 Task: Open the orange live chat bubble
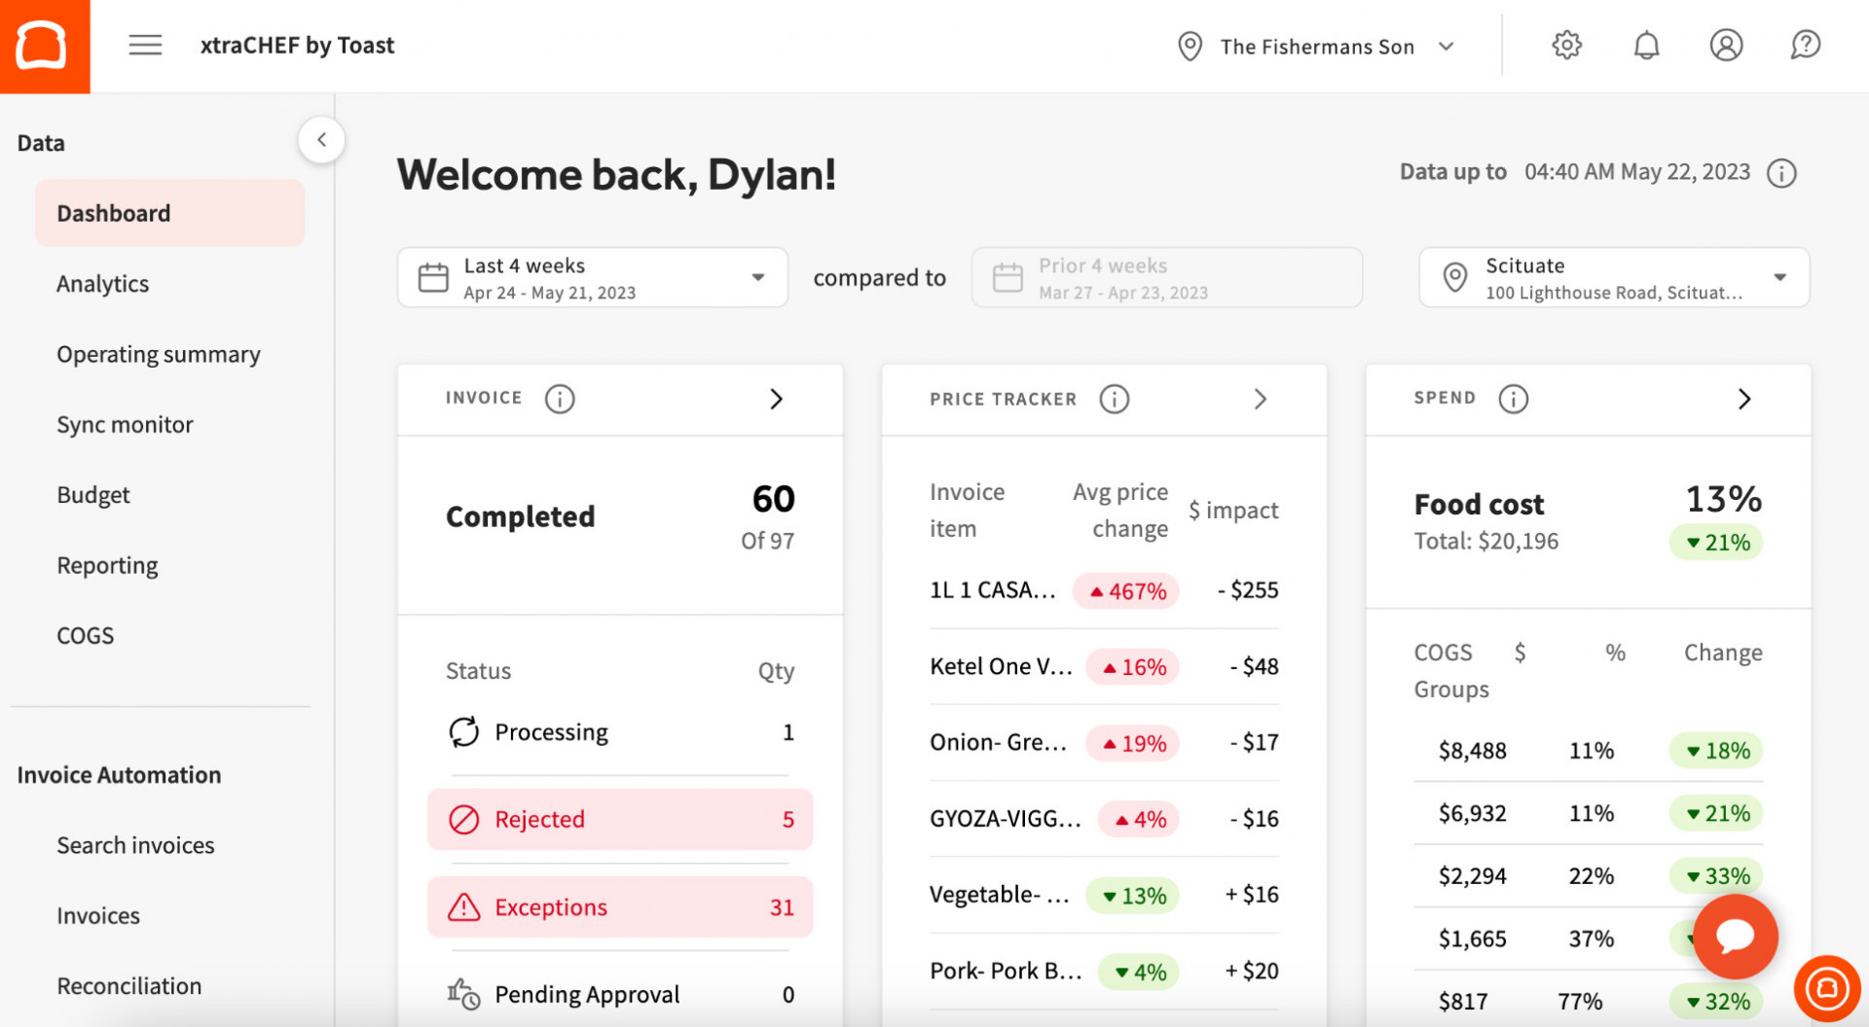(1735, 936)
